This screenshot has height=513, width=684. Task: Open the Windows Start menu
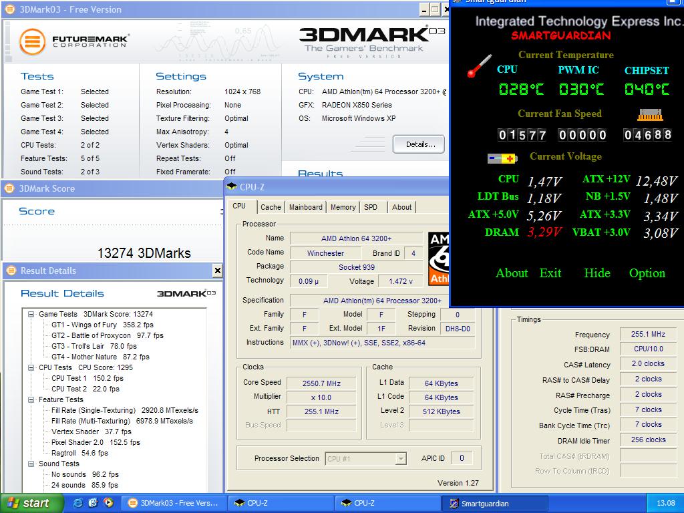pos(31,503)
